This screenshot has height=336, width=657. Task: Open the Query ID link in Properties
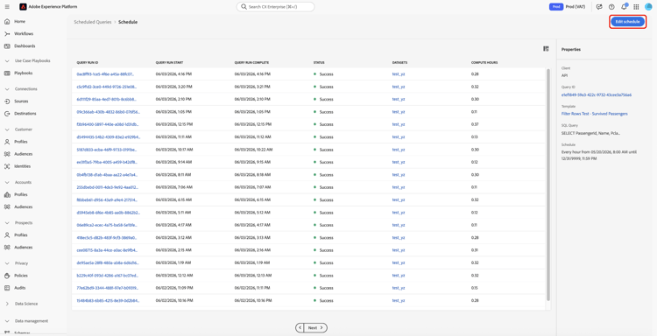[597, 95]
